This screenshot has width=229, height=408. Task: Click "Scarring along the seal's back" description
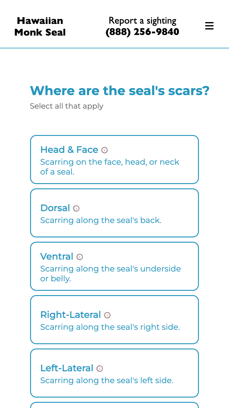pyautogui.click(x=101, y=220)
